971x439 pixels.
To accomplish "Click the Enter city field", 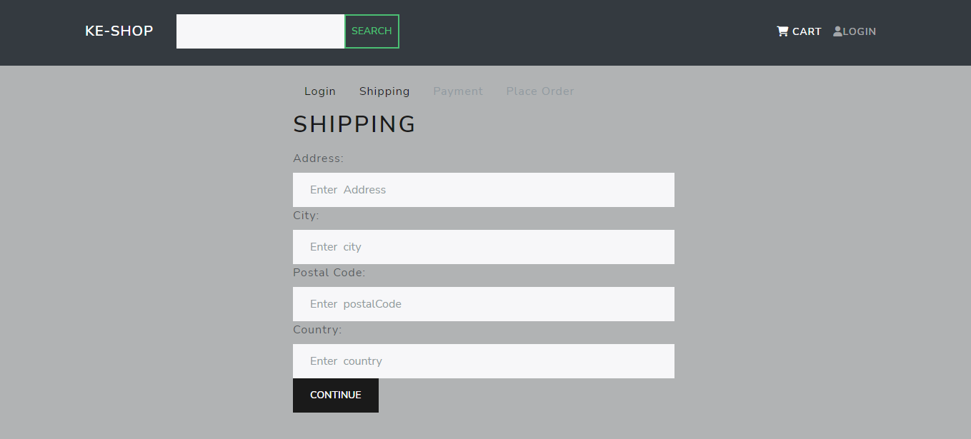I will point(483,246).
